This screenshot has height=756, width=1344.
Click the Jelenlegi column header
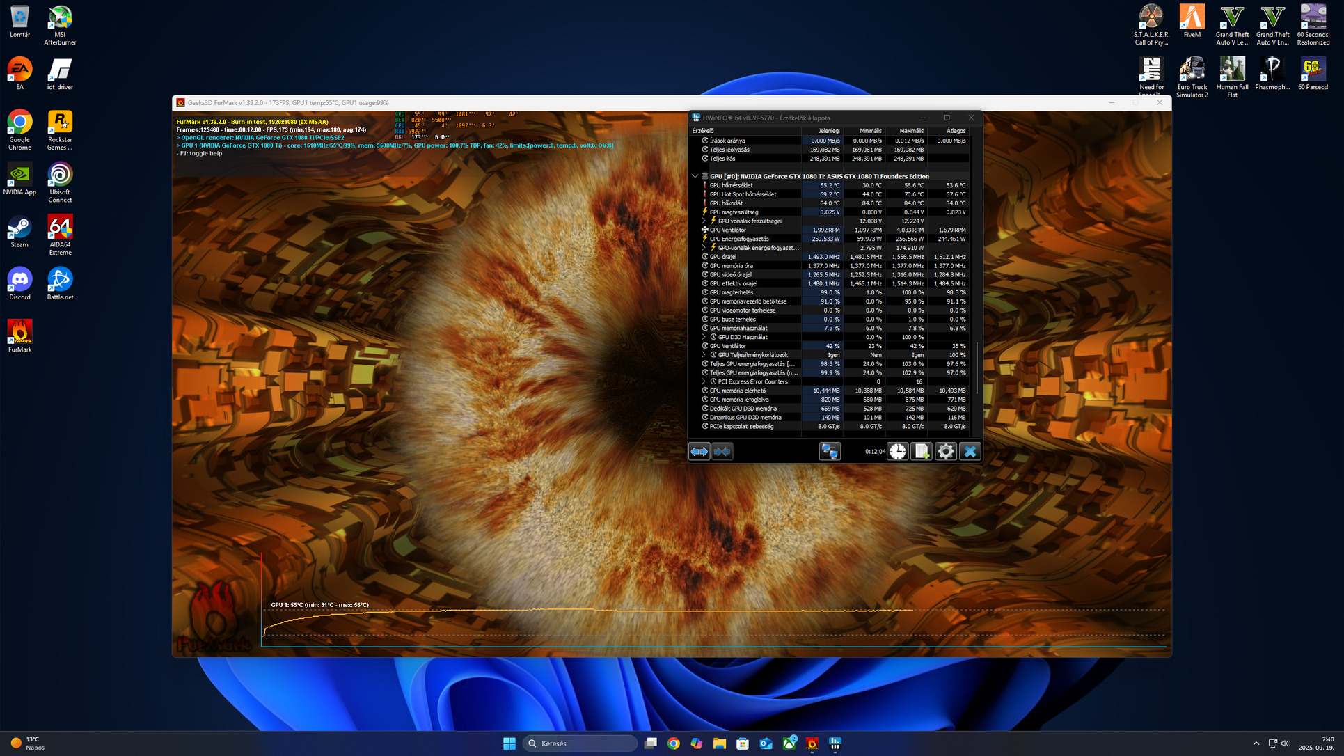[828, 131]
